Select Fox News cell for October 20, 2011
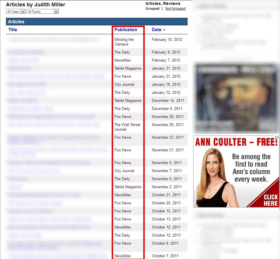 click(123, 203)
